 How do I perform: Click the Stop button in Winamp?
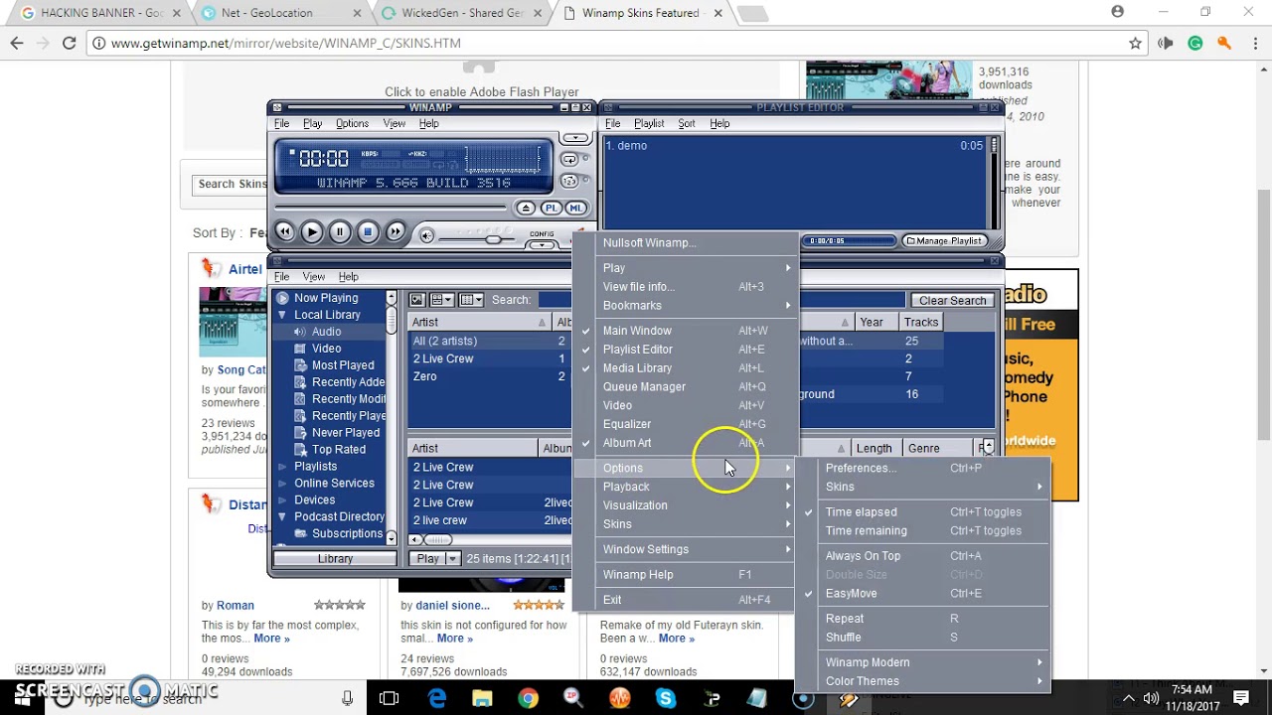pos(367,232)
